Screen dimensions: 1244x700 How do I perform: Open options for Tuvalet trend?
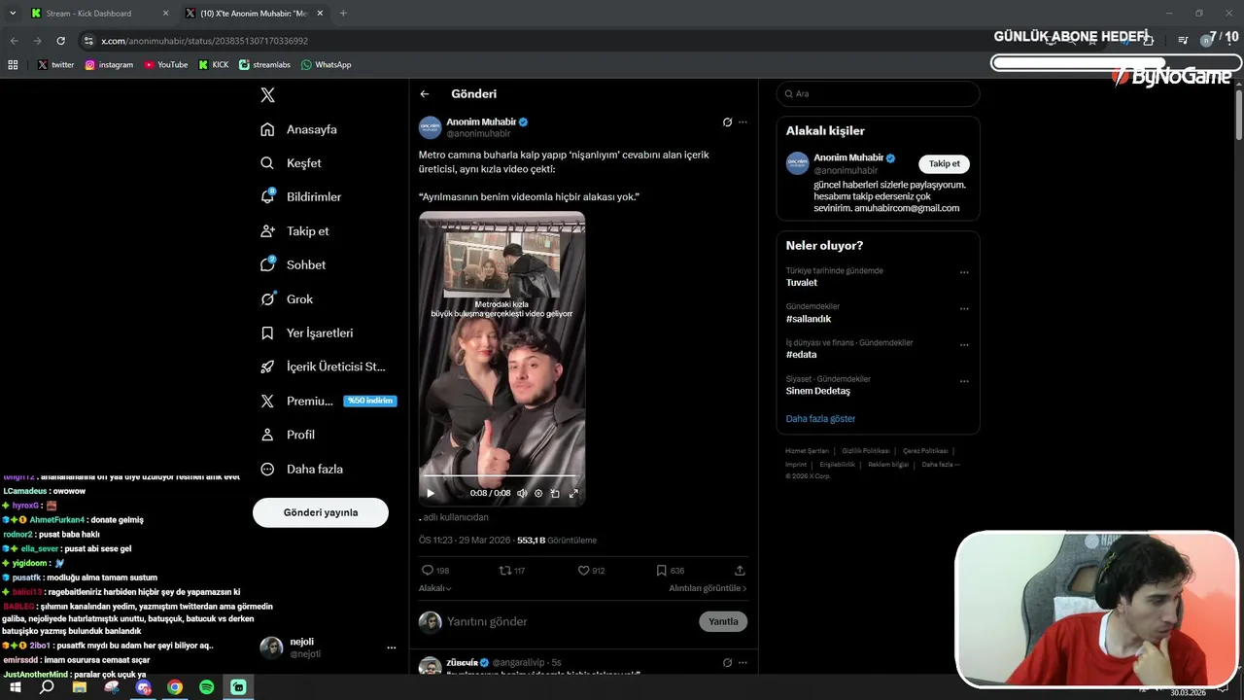click(x=964, y=273)
